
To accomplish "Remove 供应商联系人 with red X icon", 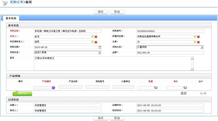I will (x=96, y=42).
